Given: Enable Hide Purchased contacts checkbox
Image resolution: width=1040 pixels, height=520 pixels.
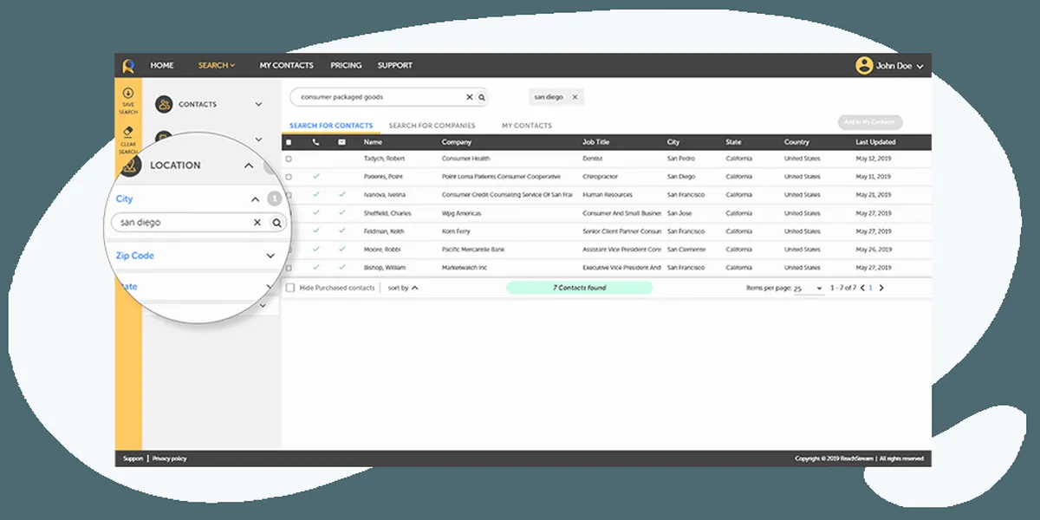Looking at the screenshot, I should (x=290, y=288).
